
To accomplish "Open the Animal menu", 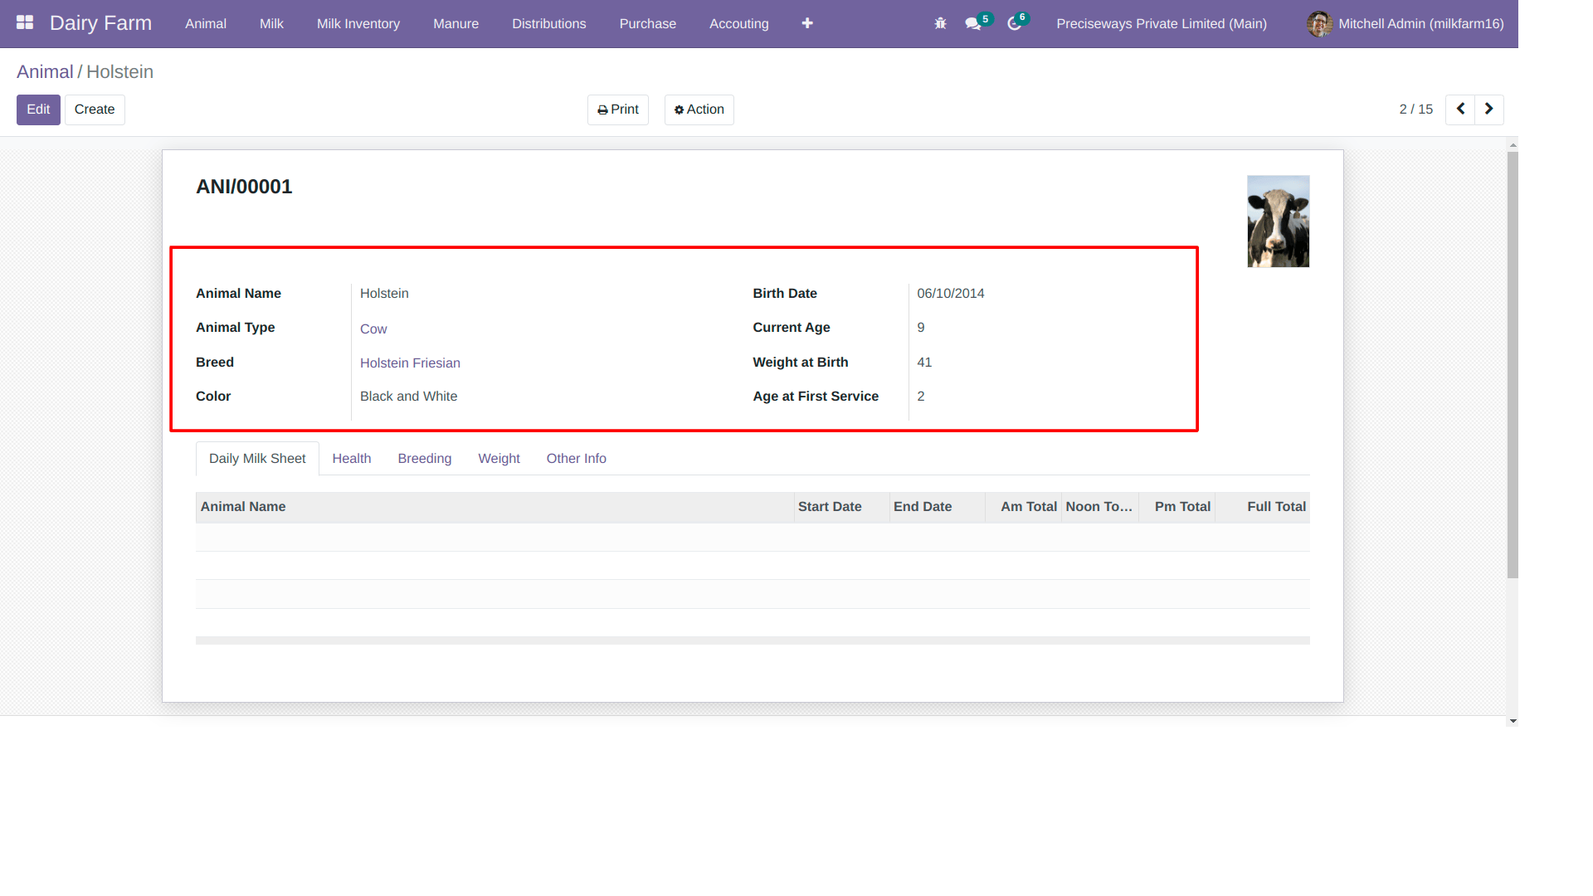I will click(206, 23).
